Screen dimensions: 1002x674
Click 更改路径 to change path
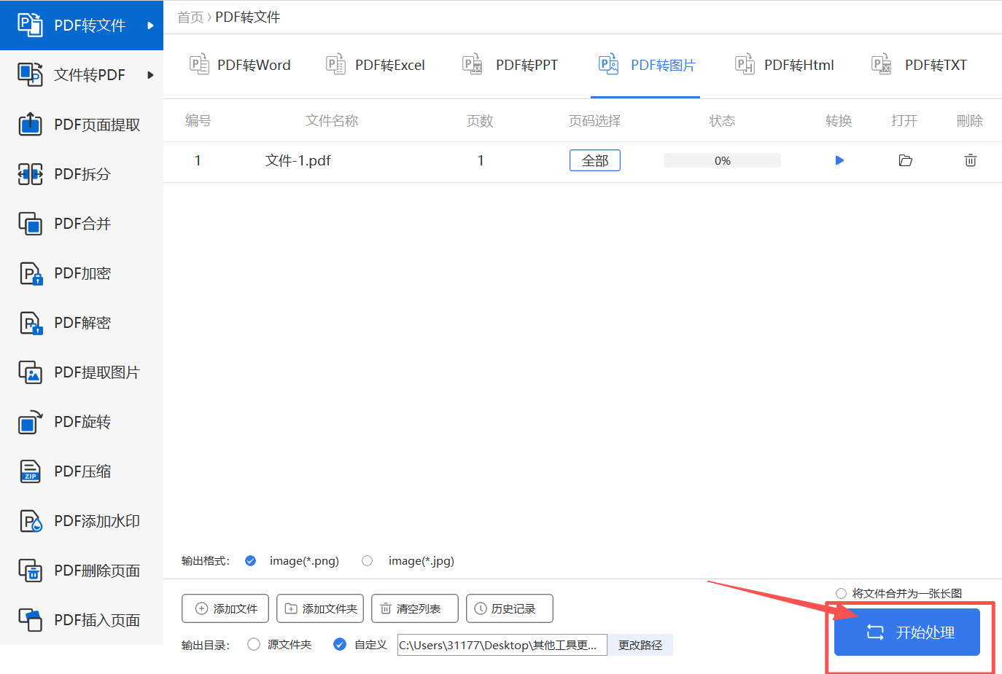640,645
